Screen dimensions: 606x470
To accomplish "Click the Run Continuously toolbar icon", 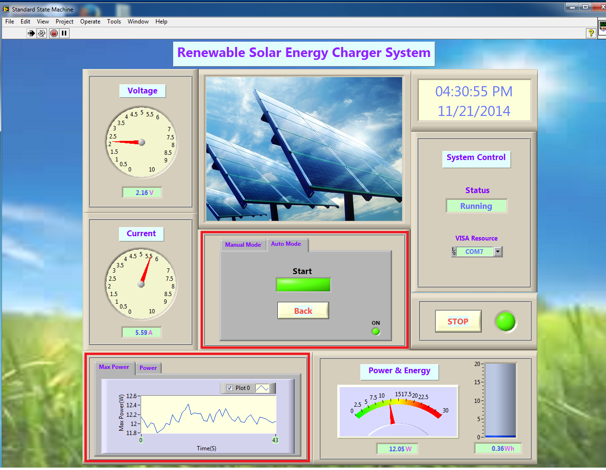I will (x=42, y=33).
